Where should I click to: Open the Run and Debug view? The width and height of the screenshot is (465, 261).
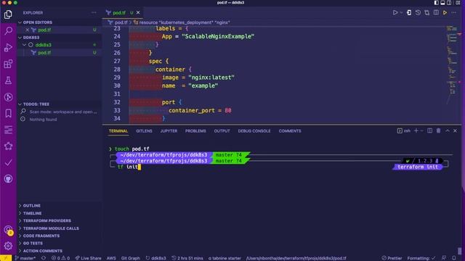(8, 47)
